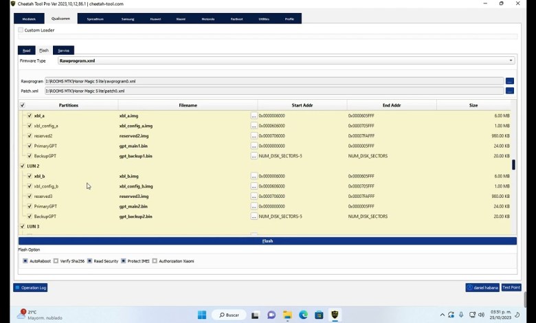Click taskbar Buscar search box
536x323 pixels.
229,315
